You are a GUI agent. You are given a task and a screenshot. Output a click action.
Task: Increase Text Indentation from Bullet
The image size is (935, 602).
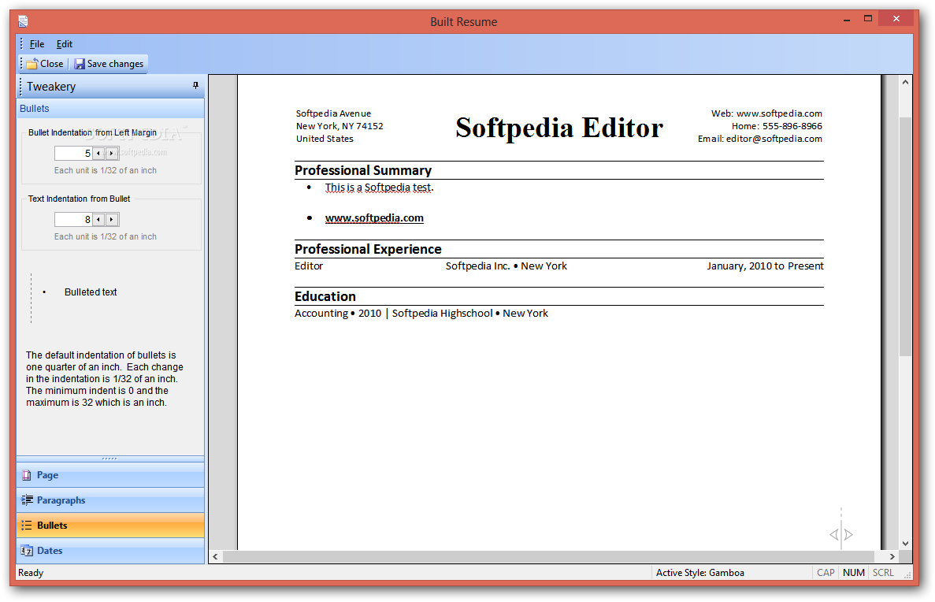click(x=112, y=220)
